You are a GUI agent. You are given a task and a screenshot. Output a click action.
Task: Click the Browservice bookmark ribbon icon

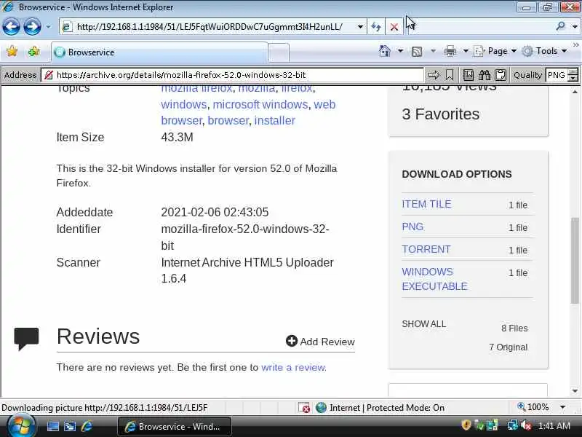pos(450,75)
